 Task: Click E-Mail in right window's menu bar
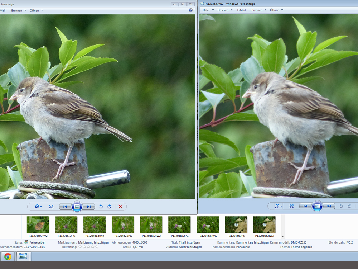(241, 10)
